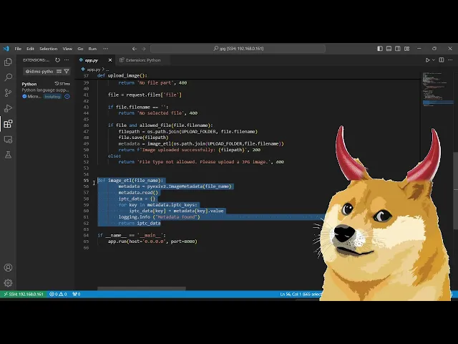Open the Accounts icon

click(x=8, y=267)
